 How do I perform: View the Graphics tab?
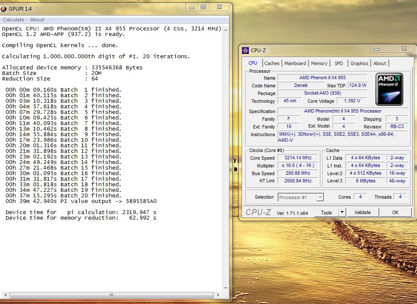coord(359,63)
